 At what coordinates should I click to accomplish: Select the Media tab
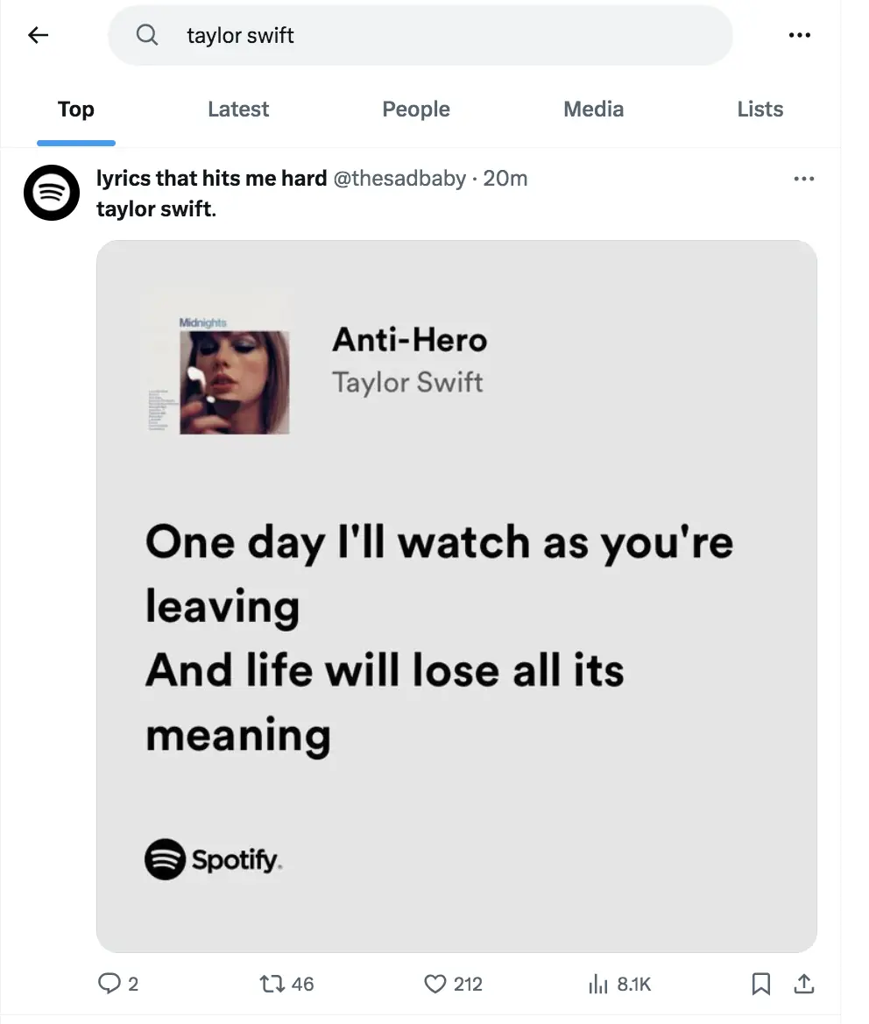point(593,109)
